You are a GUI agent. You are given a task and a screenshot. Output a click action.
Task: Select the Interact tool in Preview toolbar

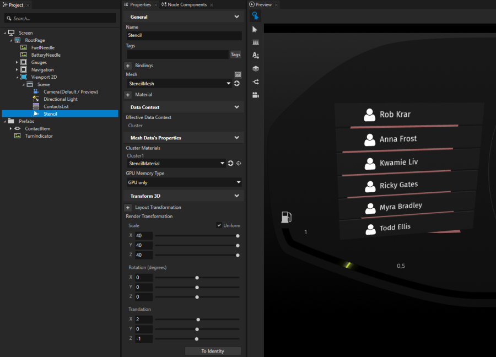pos(255,16)
